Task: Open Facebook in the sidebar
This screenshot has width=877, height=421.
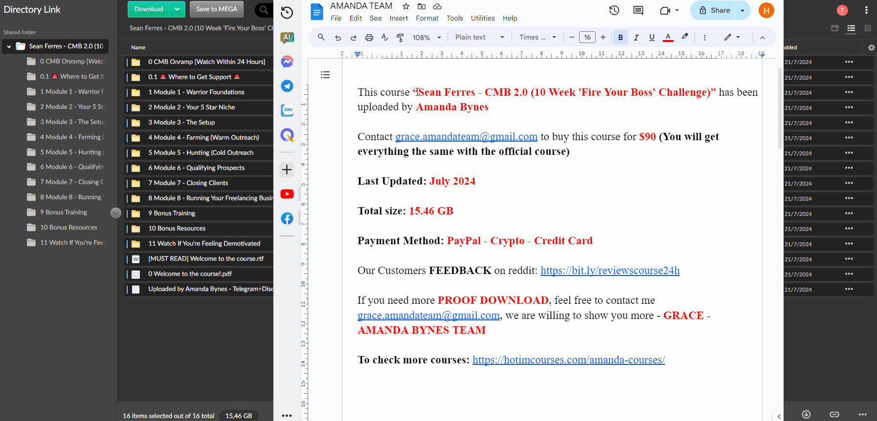Action: (287, 218)
